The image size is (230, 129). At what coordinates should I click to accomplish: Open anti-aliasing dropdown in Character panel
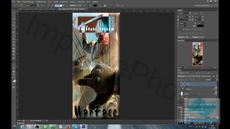(x=198, y=37)
